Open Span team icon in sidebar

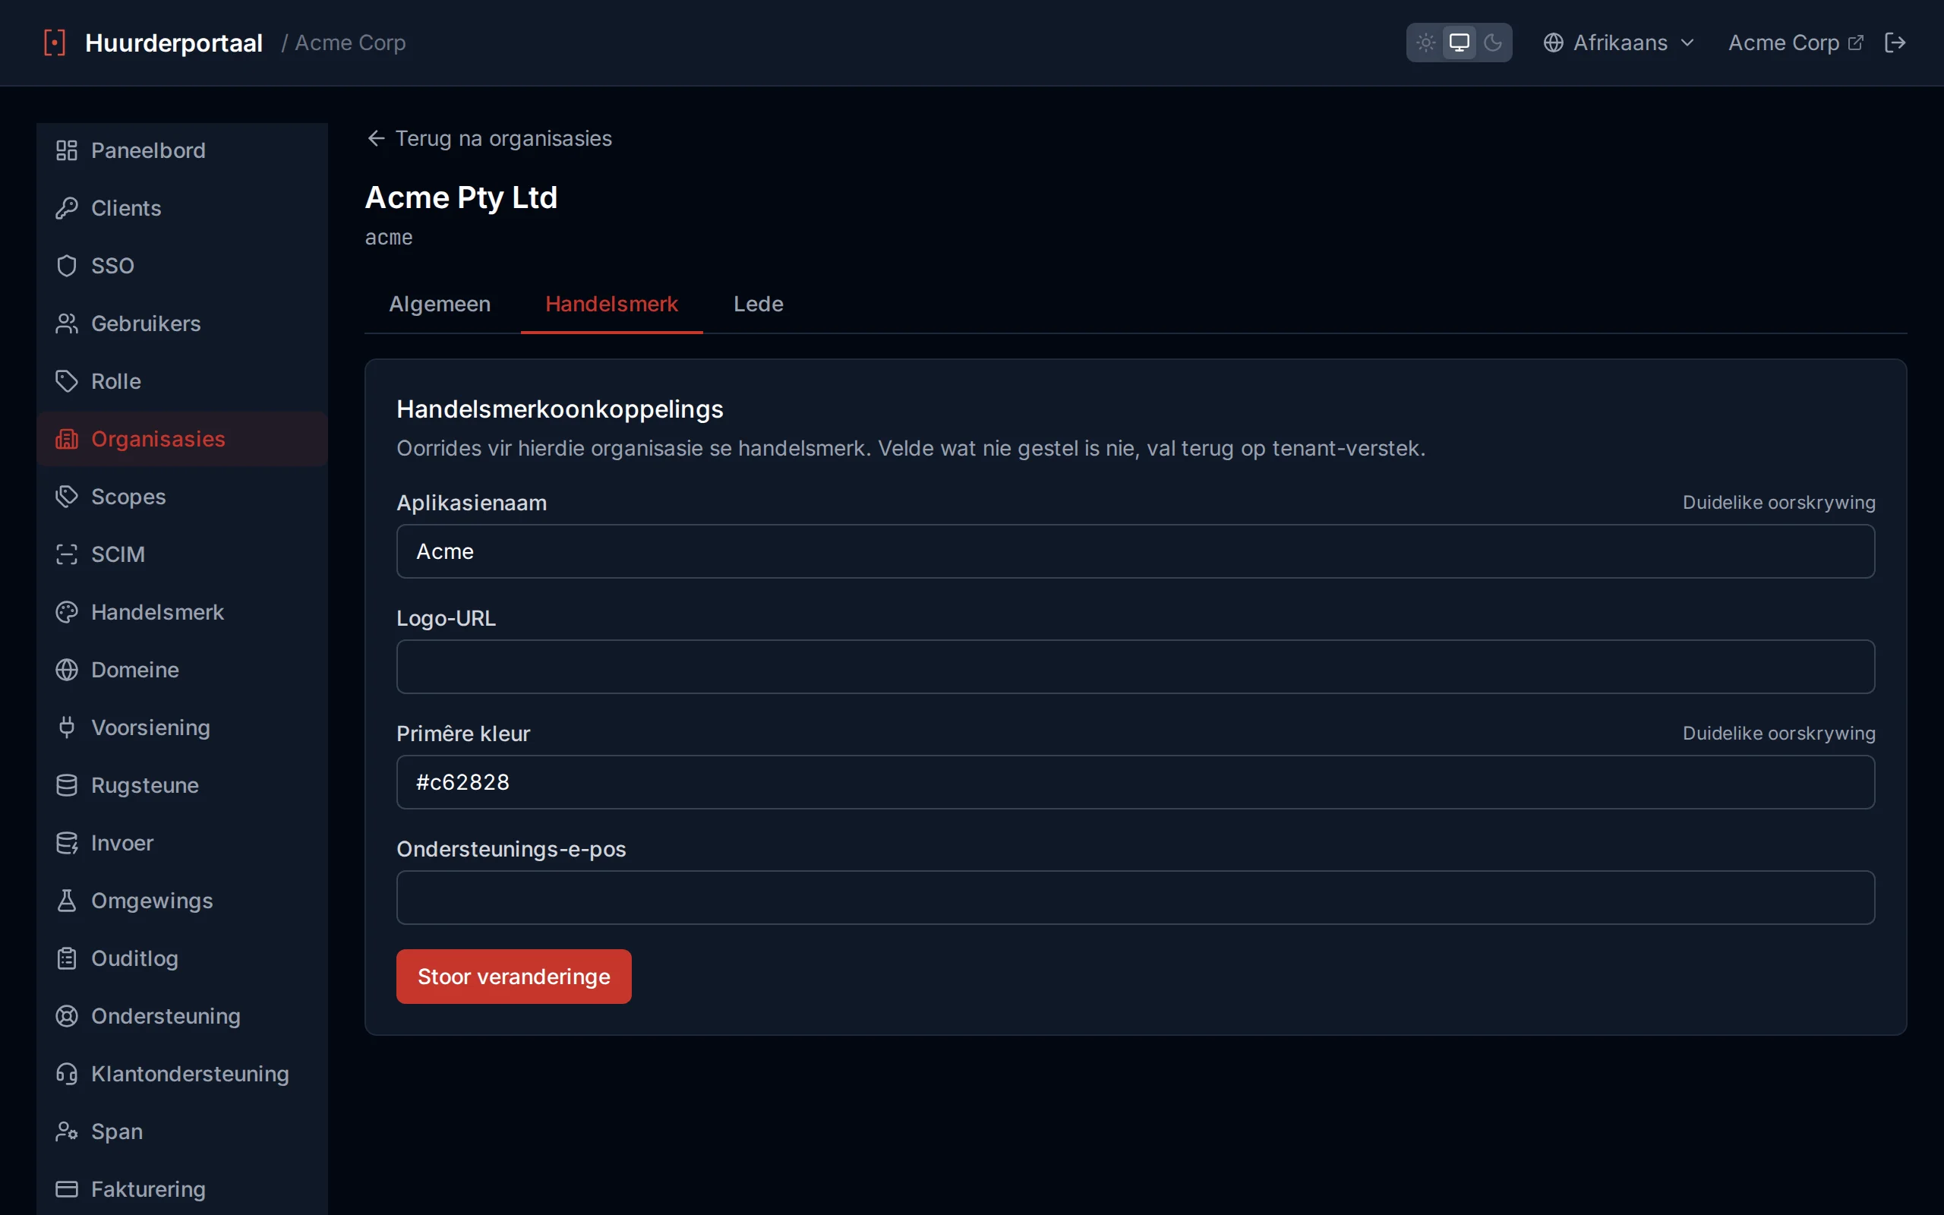(x=67, y=1131)
